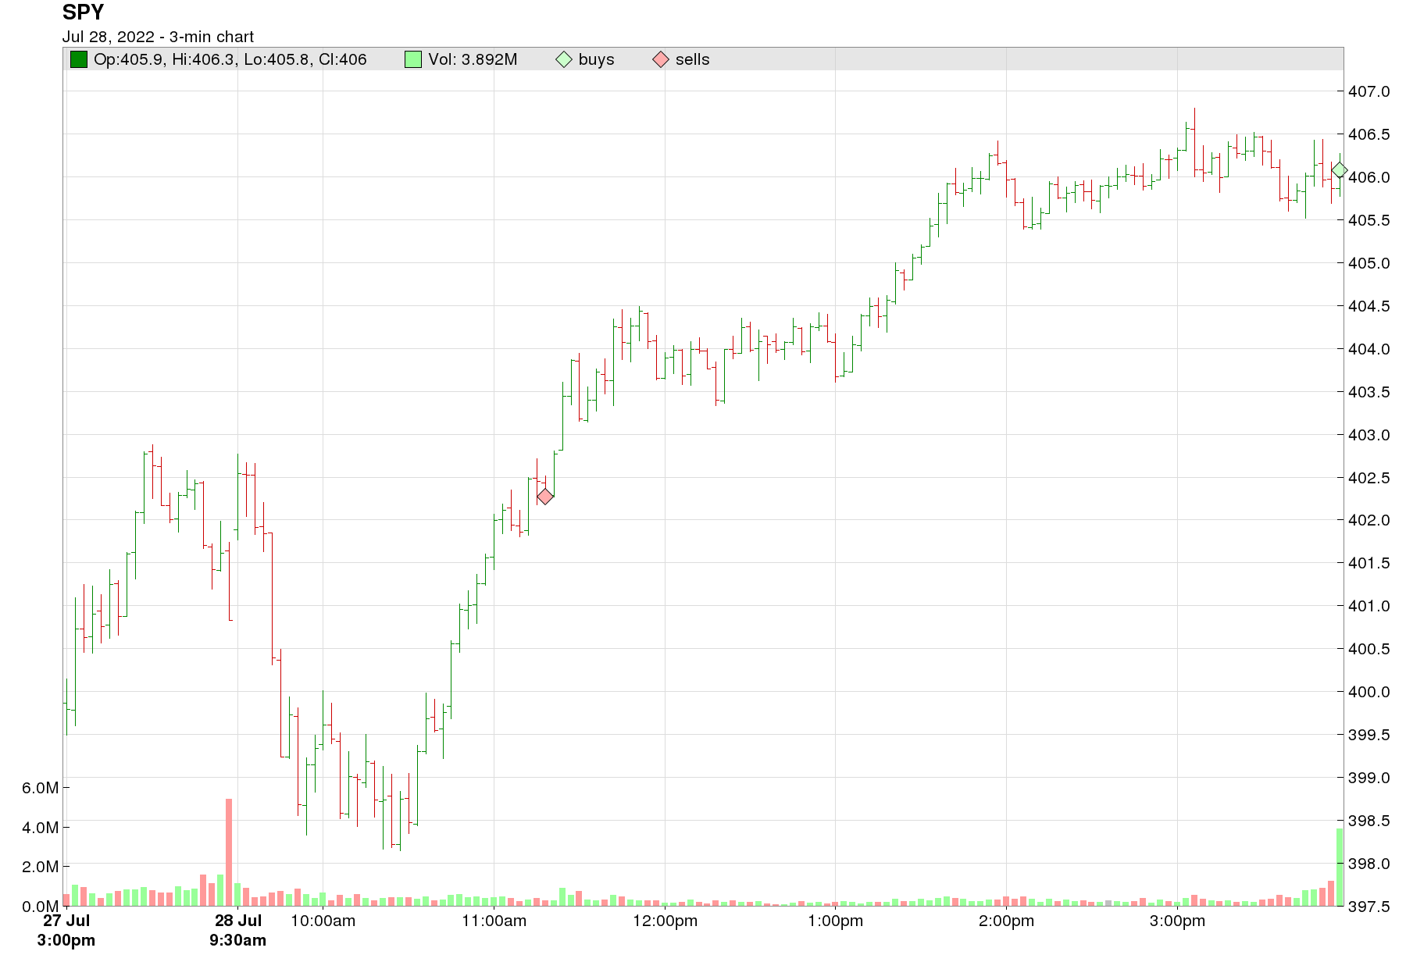This screenshot has height=962, width=1406.
Task: Click the '28 Jul 9:30am' time axis label
Action: [237, 930]
